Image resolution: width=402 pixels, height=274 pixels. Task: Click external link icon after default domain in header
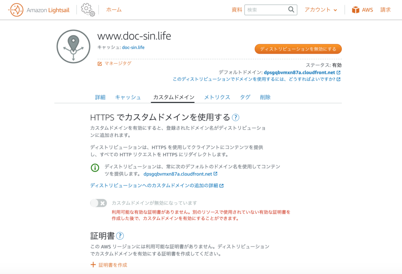(x=339, y=73)
